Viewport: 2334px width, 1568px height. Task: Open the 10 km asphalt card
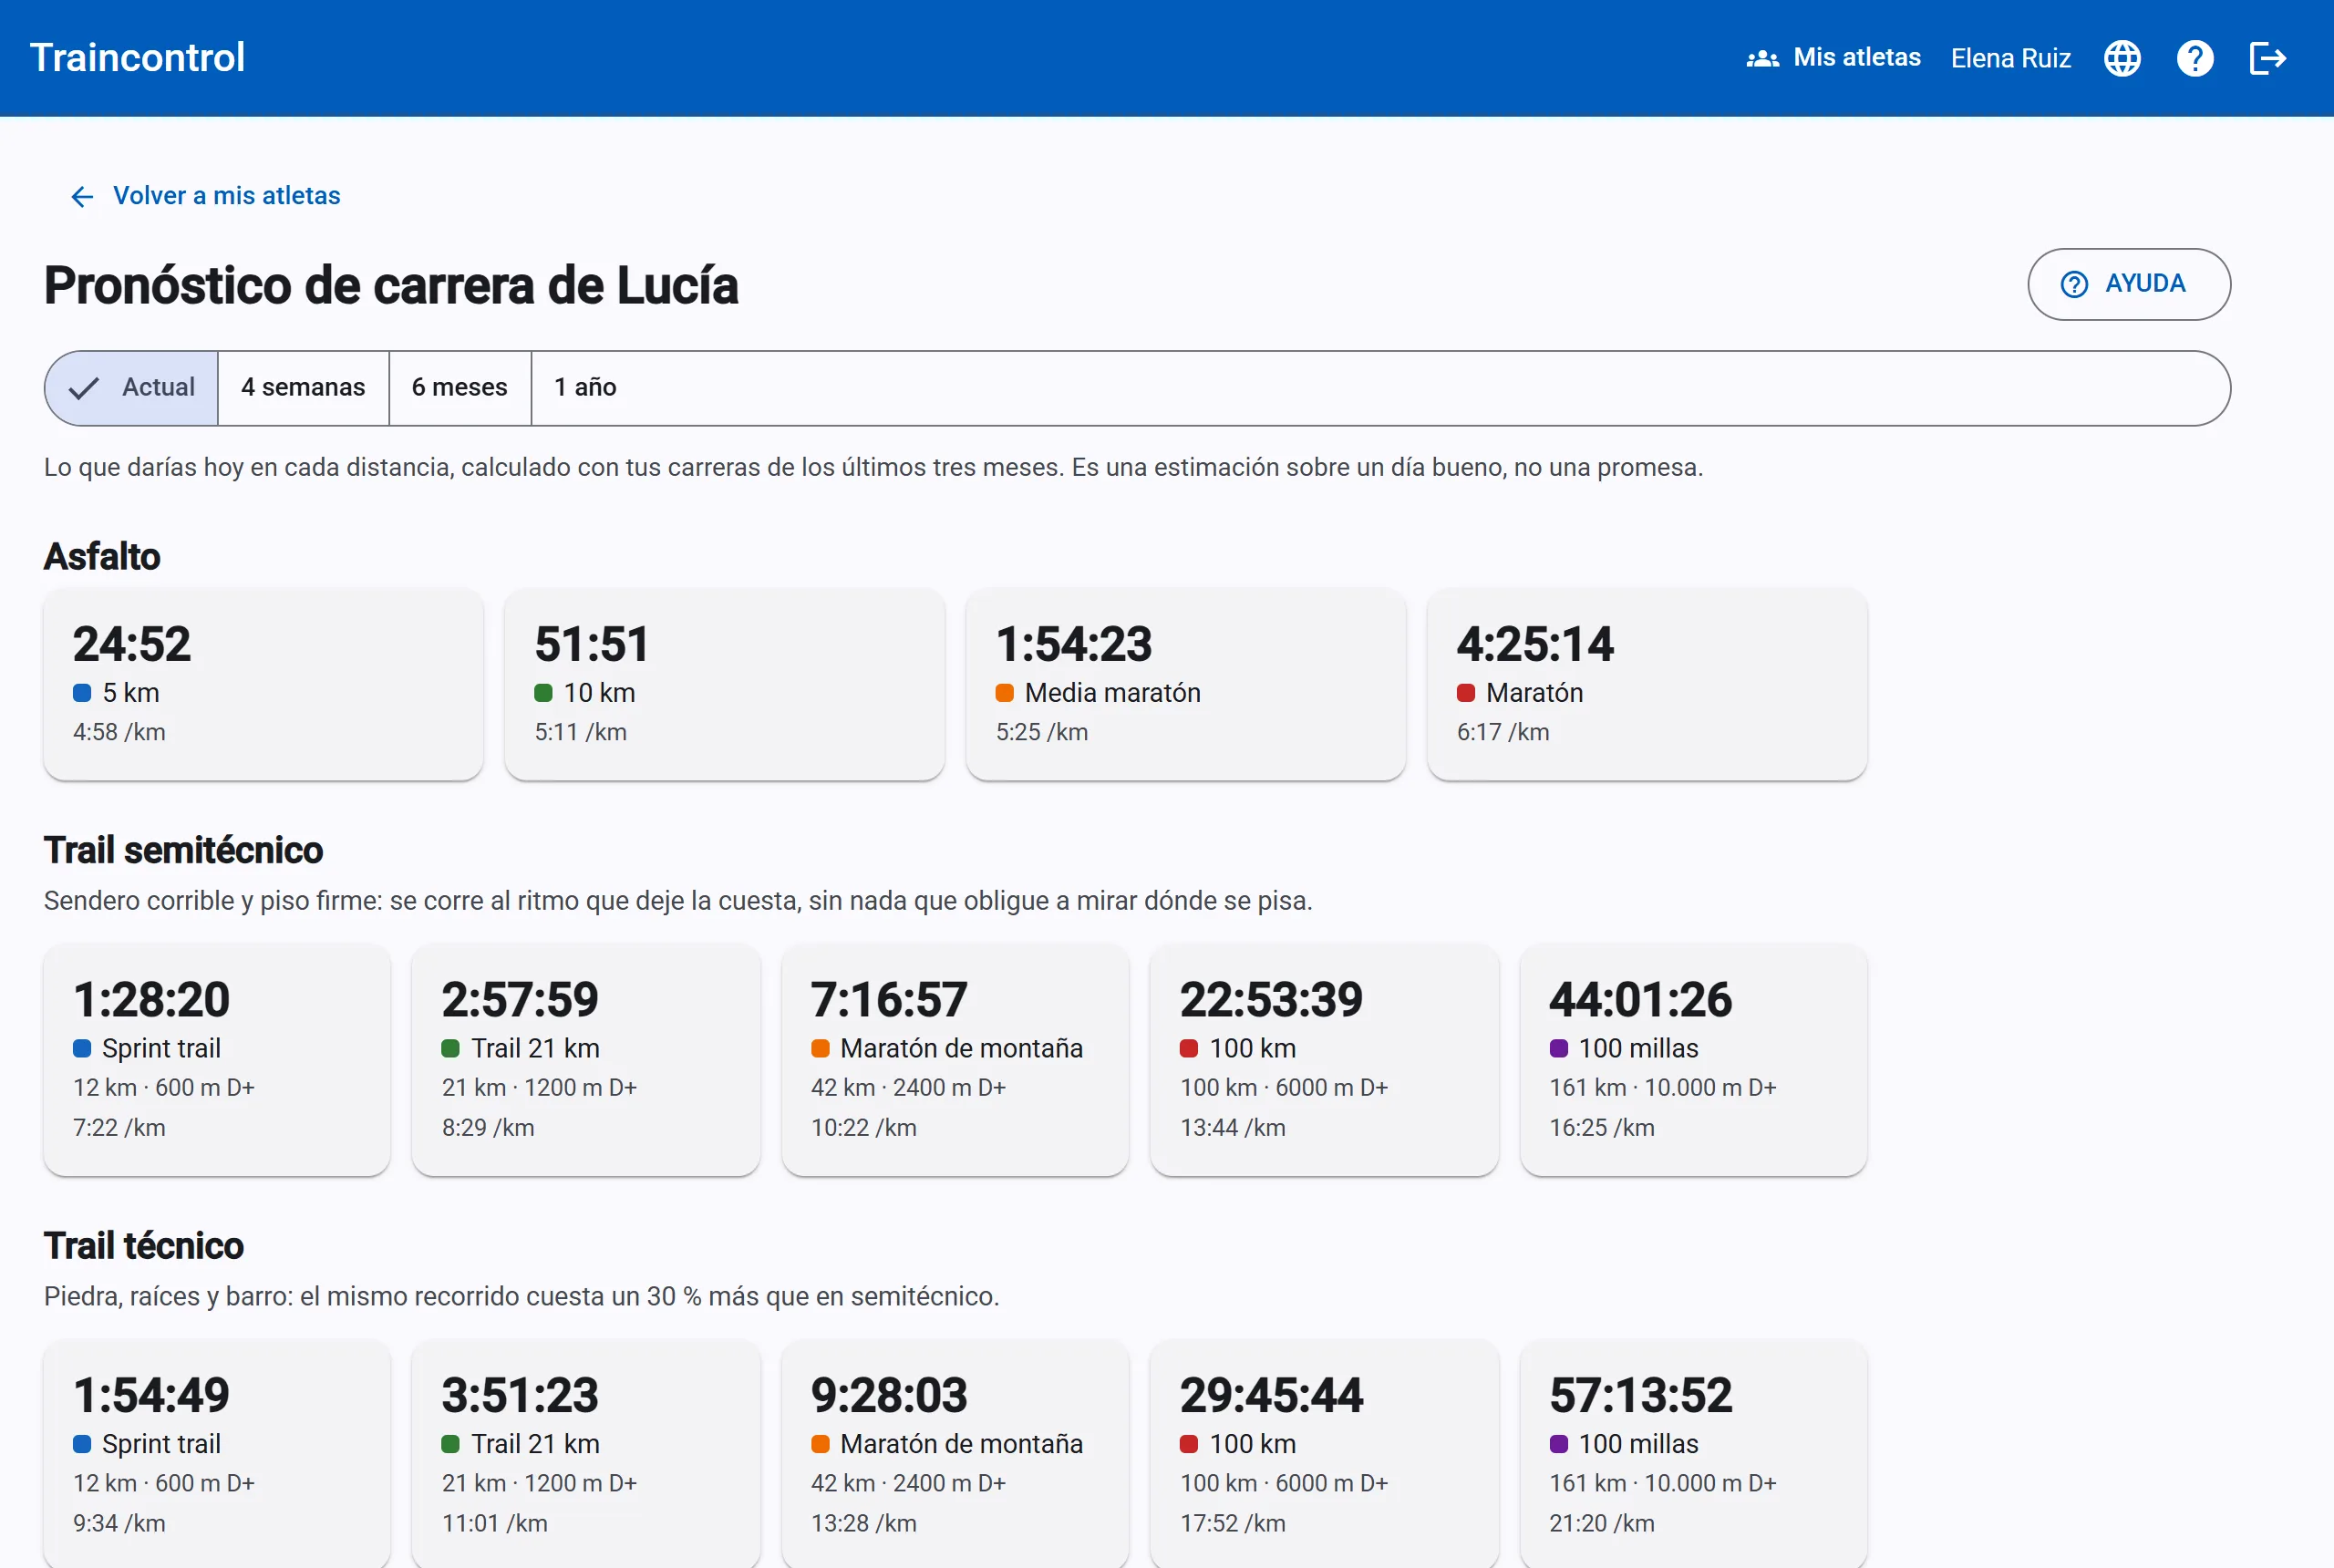724,684
